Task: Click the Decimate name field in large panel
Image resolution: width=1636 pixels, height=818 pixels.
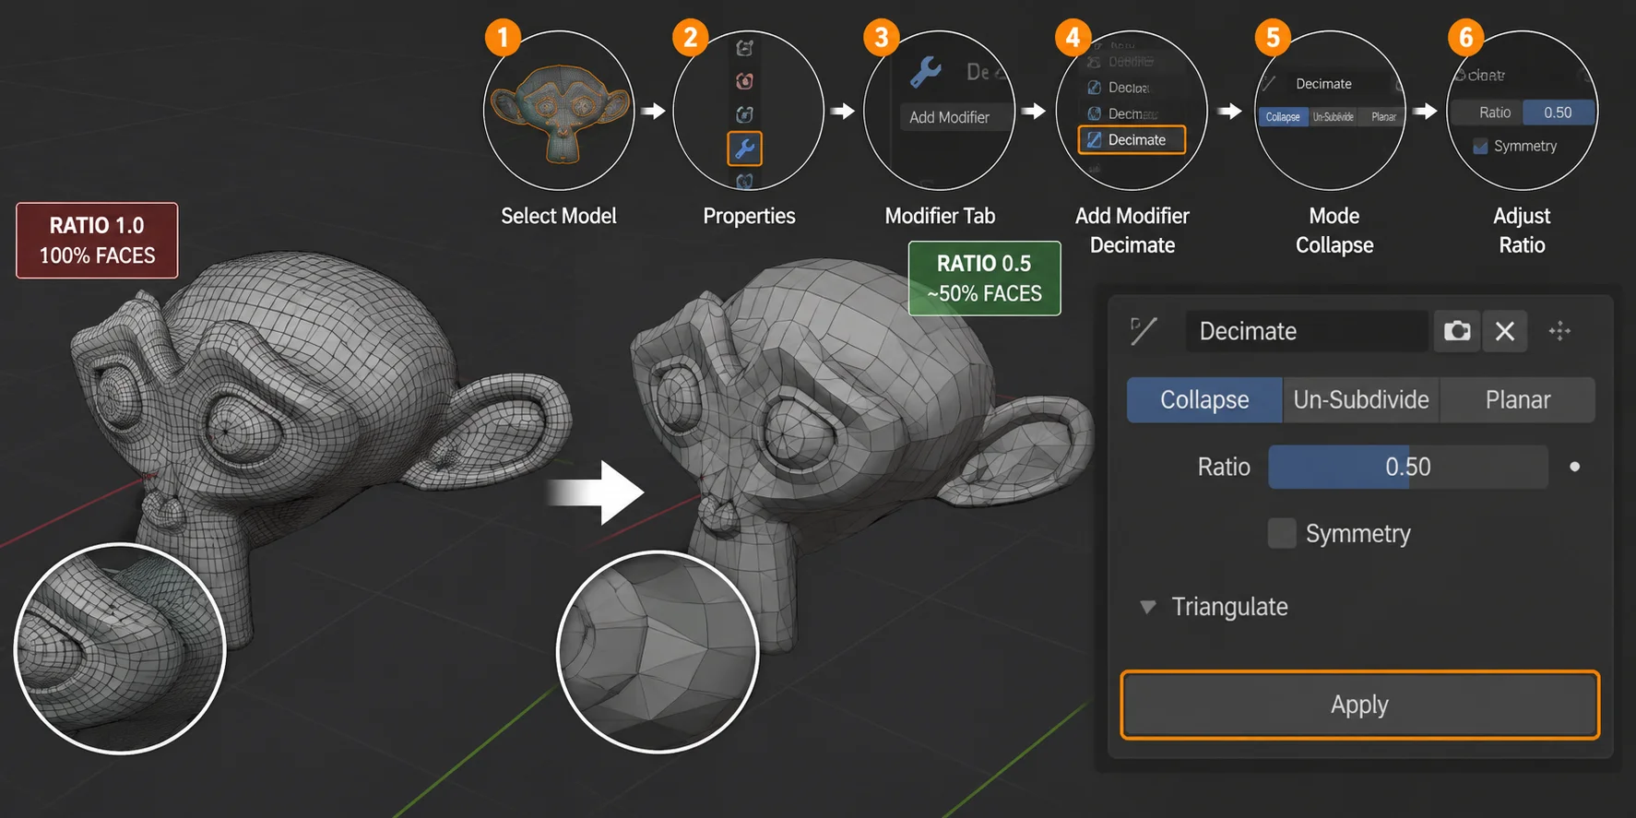Action: point(1307,331)
